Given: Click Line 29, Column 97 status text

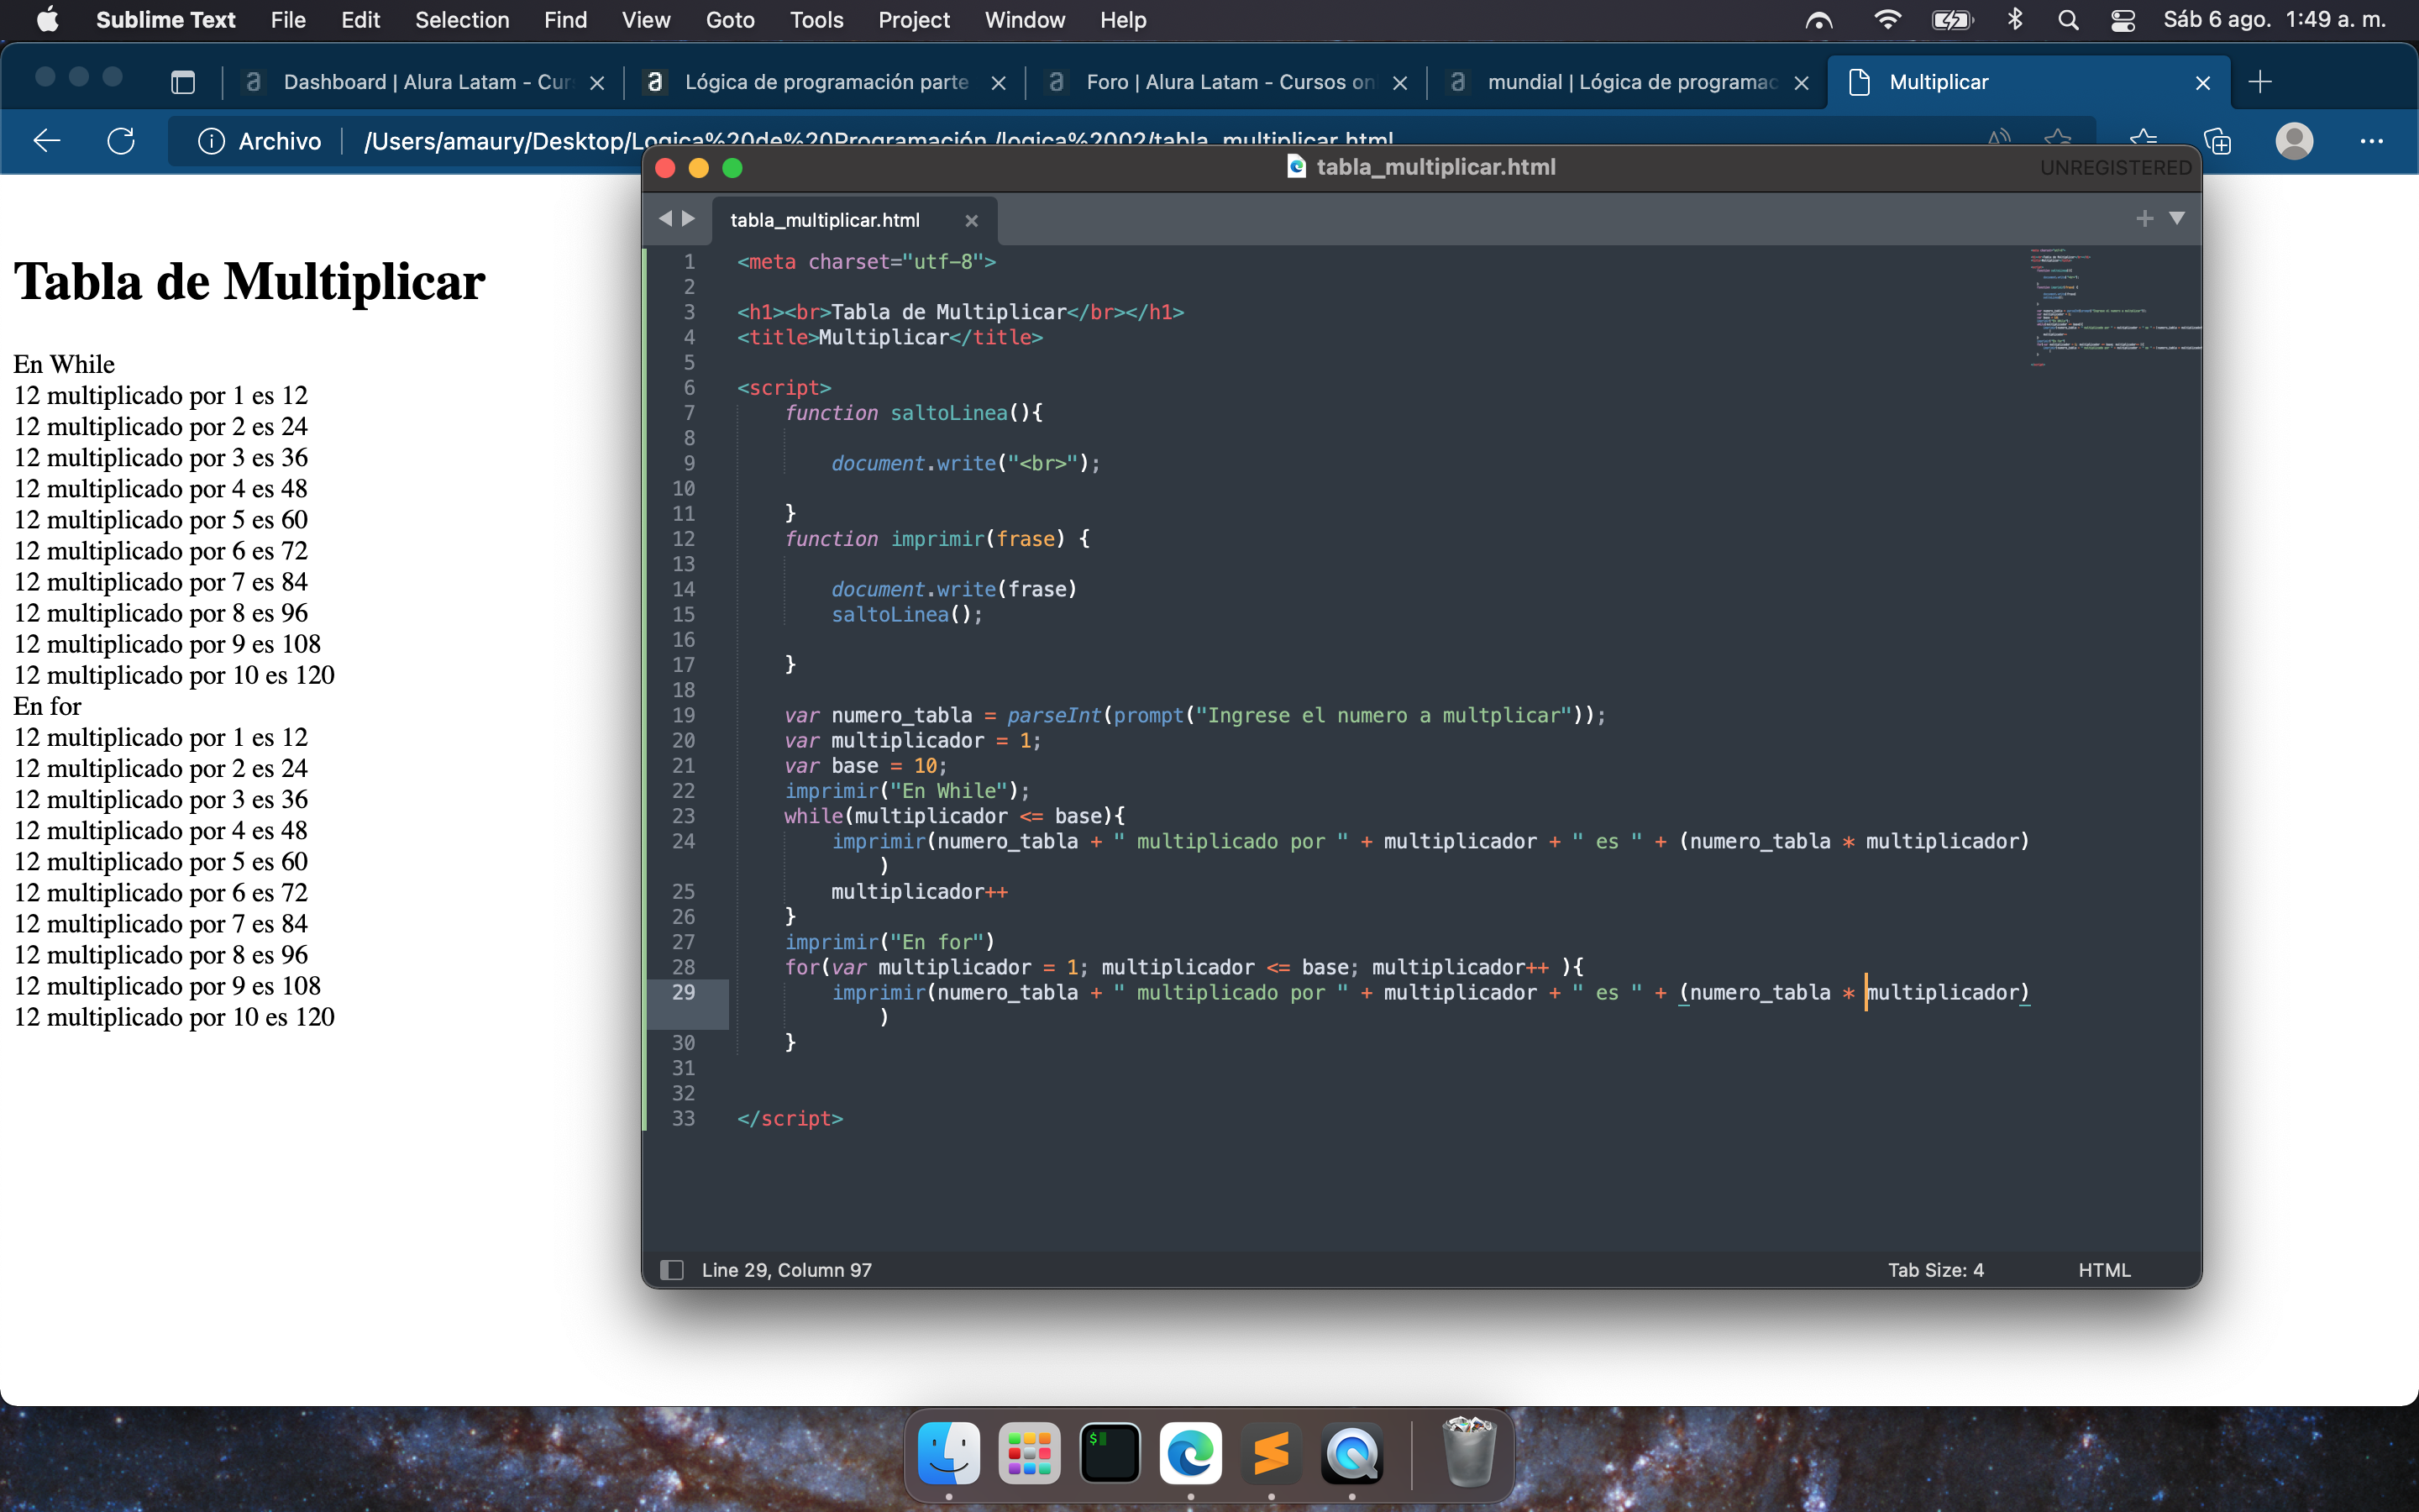Looking at the screenshot, I should (x=787, y=1270).
